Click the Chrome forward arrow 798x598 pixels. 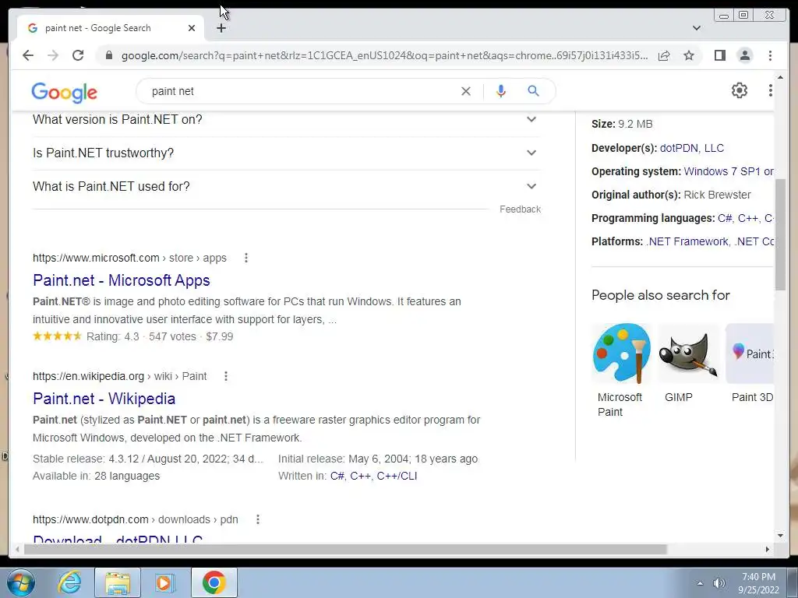[x=53, y=55]
